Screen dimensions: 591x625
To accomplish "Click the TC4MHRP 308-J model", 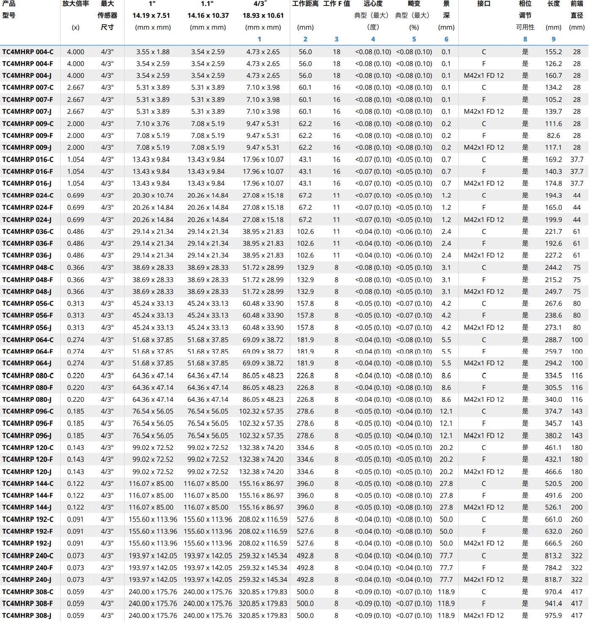I will point(27,616).
